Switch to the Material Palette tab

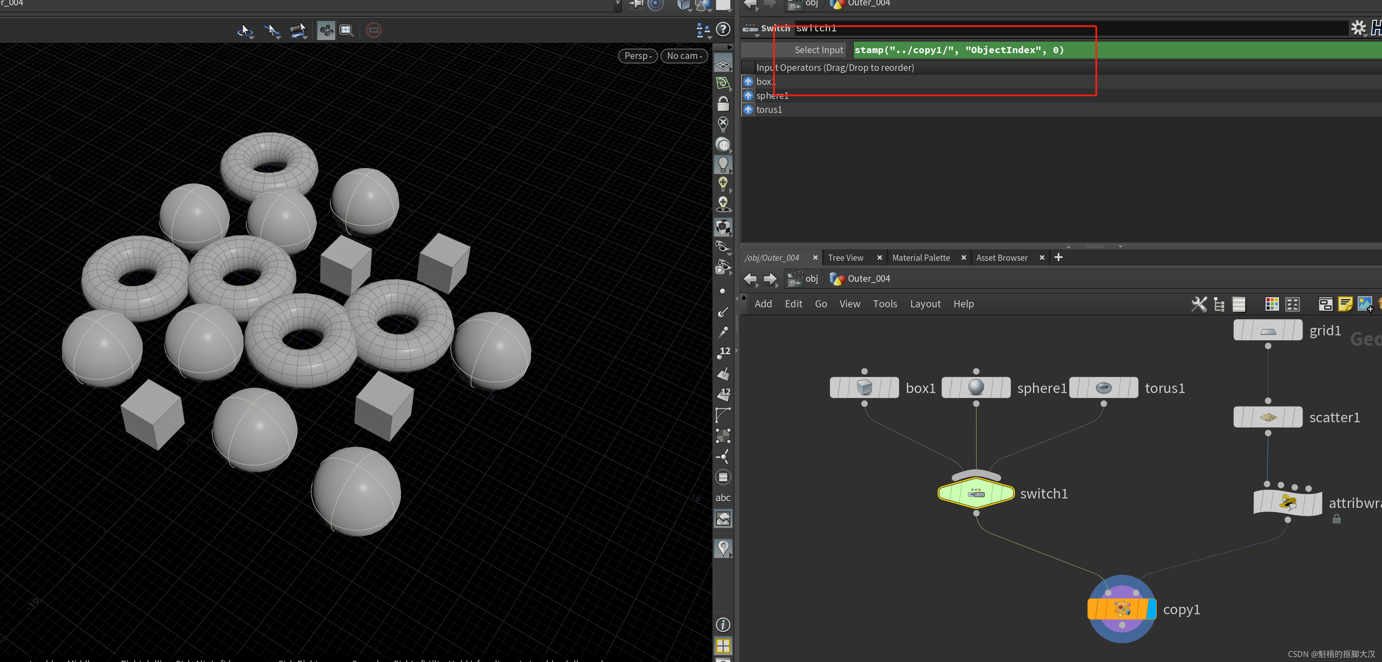click(x=921, y=258)
